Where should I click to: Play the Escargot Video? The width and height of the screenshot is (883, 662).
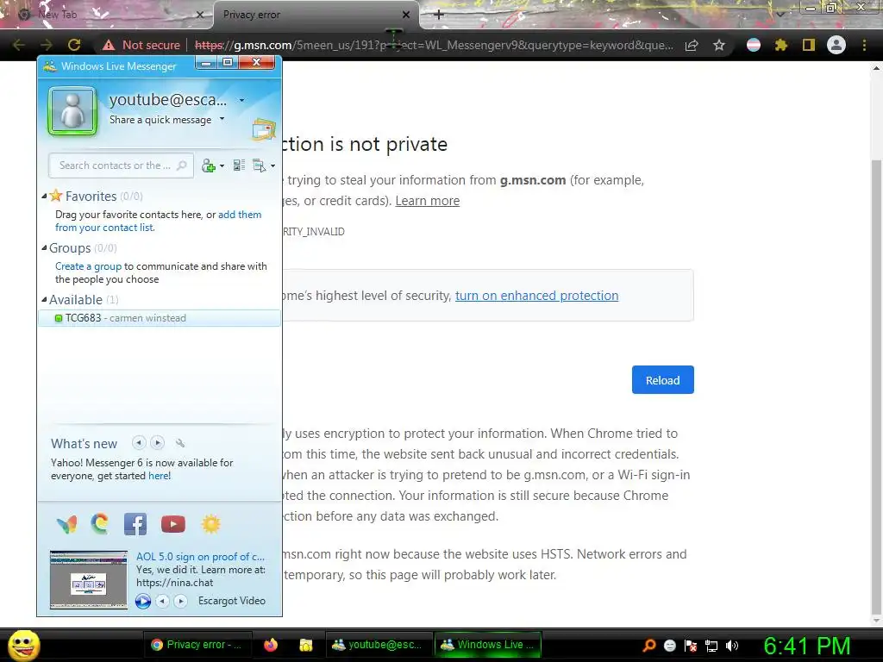pos(143,601)
